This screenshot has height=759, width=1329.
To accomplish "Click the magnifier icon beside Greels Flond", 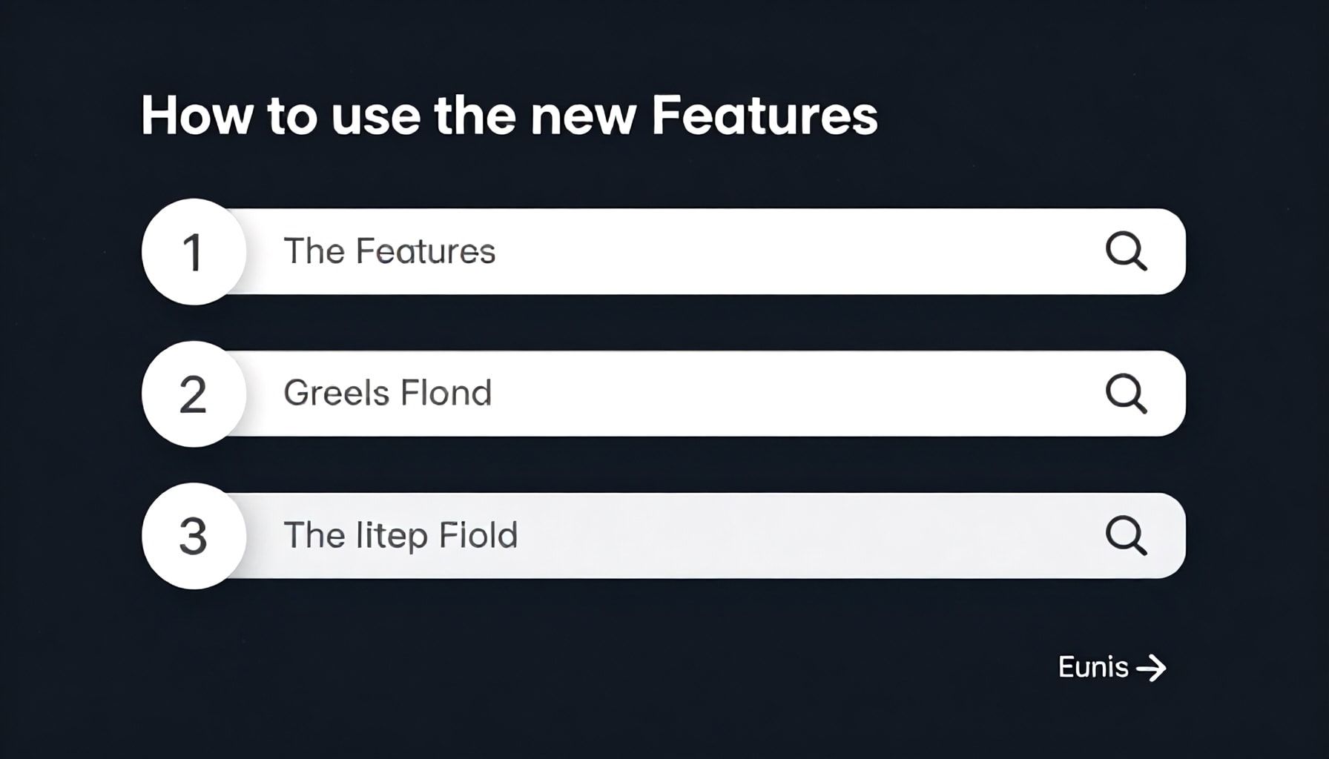I will coord(1126,394).
